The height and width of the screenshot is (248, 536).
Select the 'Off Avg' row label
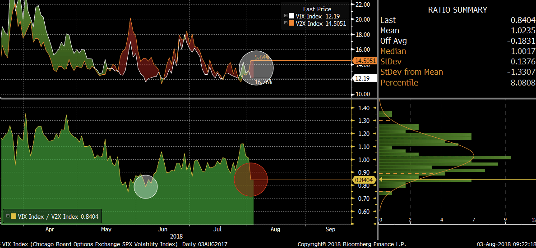tap(393, 41)
